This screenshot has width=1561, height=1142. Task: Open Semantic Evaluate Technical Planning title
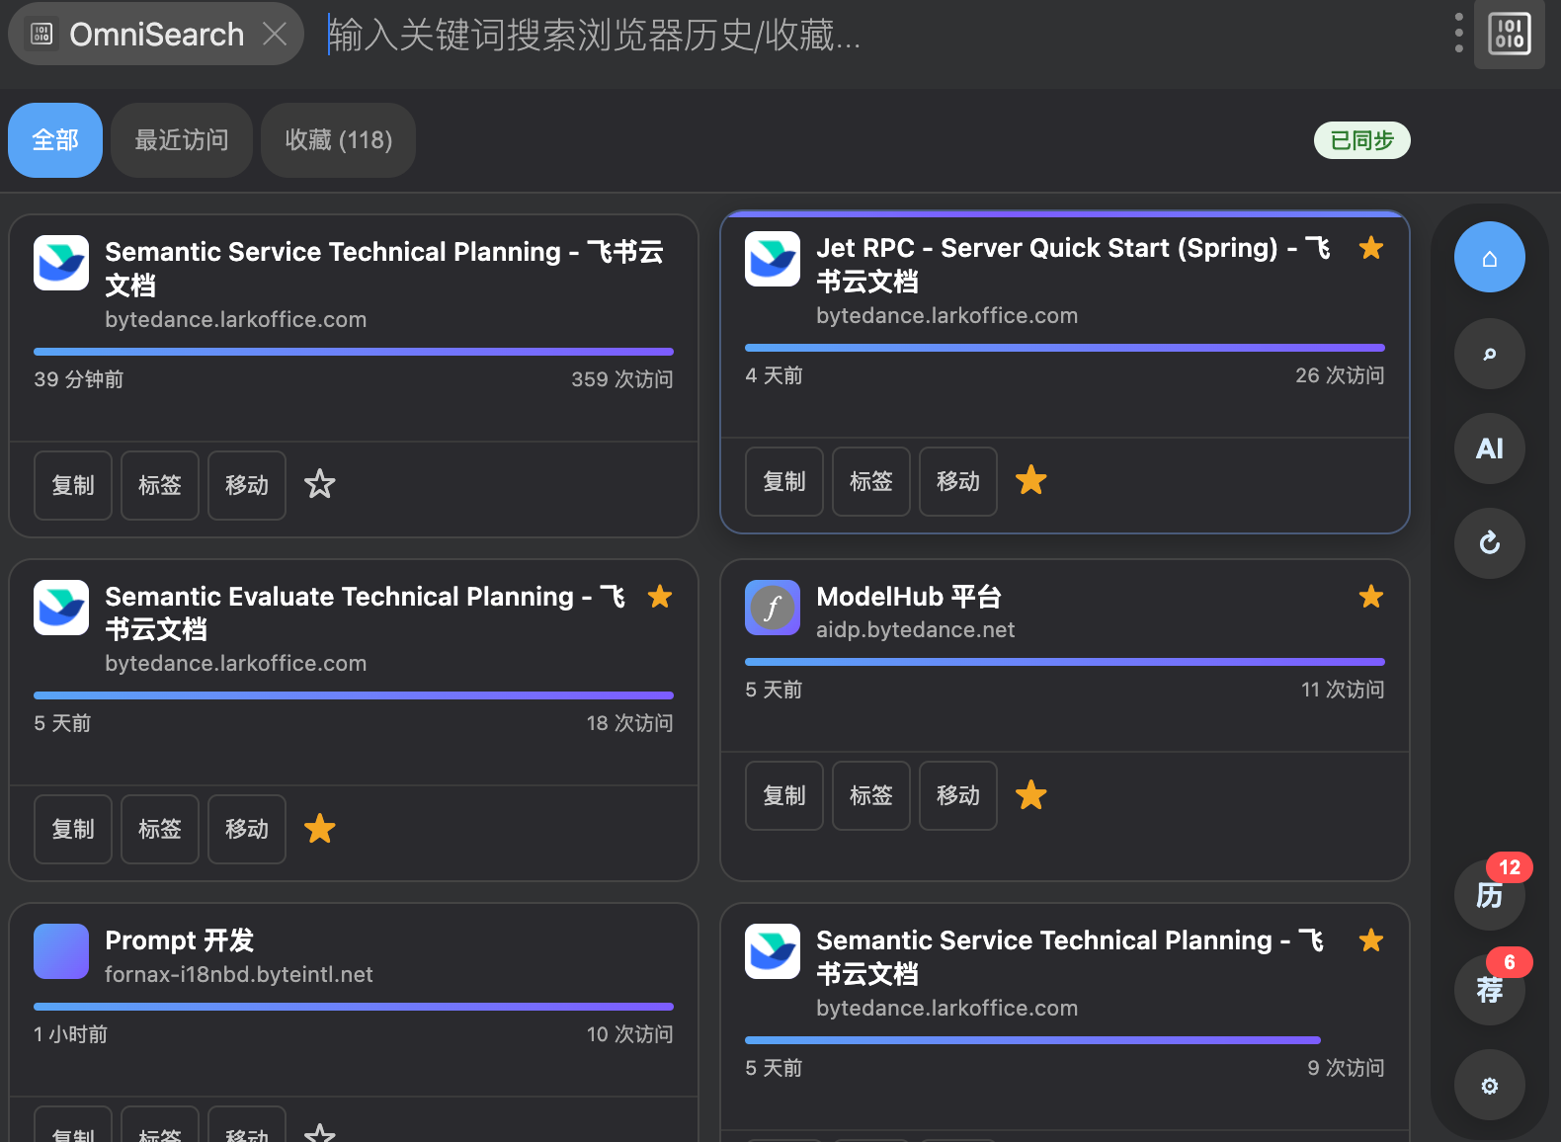pos(366,612)
